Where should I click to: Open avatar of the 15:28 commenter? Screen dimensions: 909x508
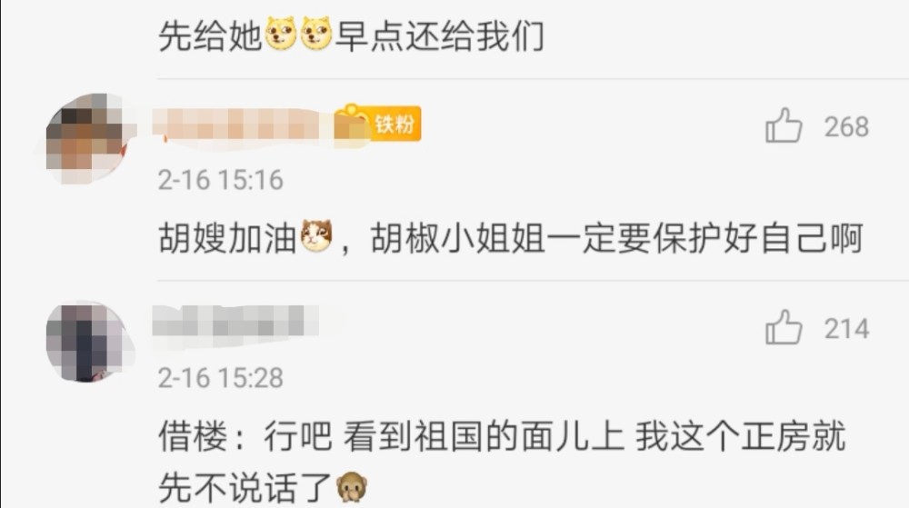[x=87, y=342]
